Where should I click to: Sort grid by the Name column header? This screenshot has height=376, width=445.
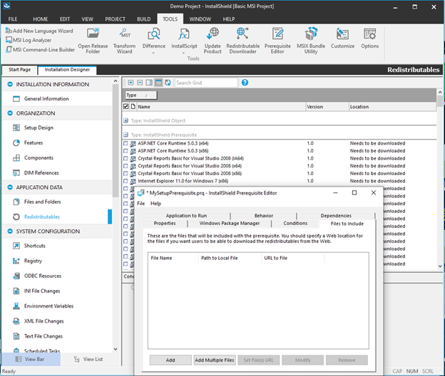click(221, 107)
